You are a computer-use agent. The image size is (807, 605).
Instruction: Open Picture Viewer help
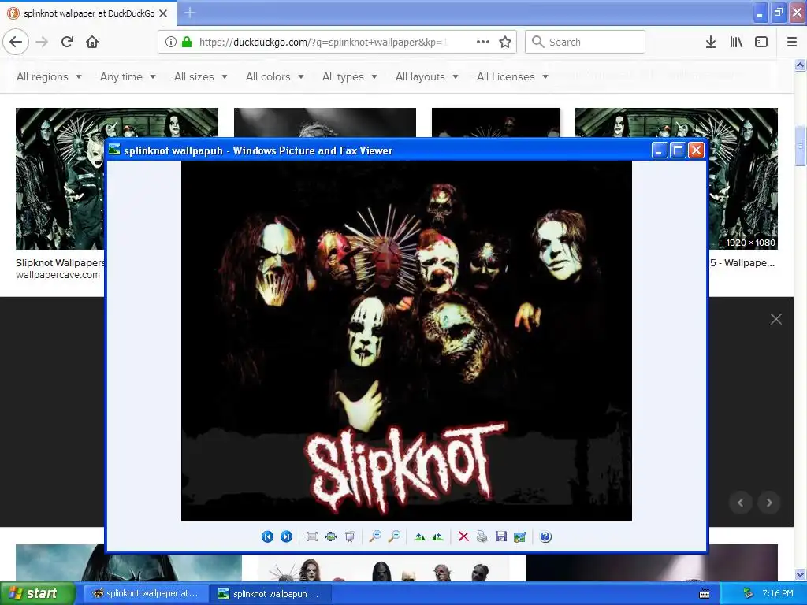pos(545,536)
